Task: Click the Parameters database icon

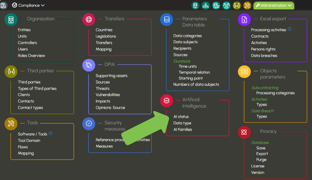Action: [166, 20]
